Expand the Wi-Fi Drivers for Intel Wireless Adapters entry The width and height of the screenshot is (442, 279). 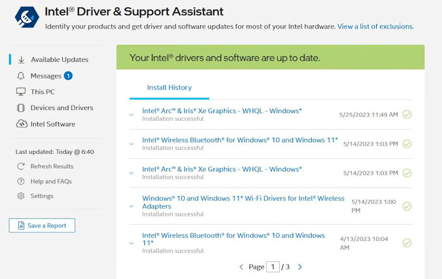coord(132,206)
